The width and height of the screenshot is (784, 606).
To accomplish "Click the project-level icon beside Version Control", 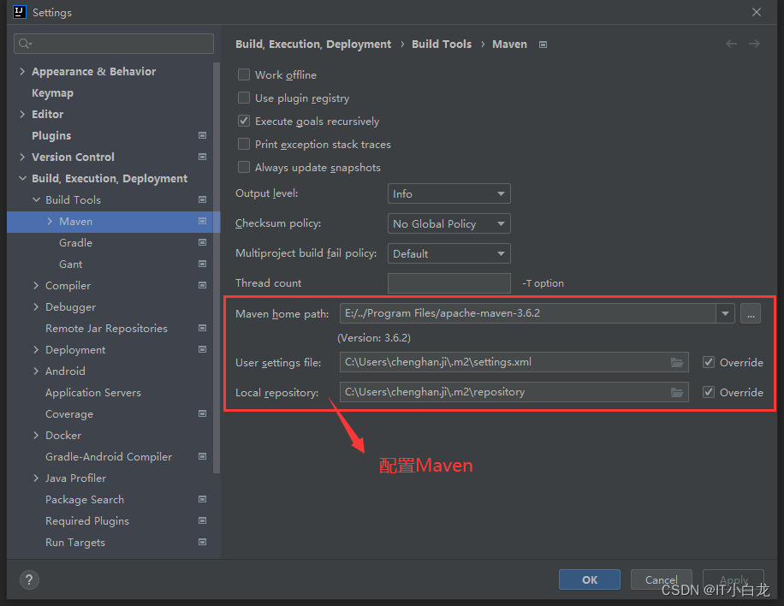I will point(203,157).
